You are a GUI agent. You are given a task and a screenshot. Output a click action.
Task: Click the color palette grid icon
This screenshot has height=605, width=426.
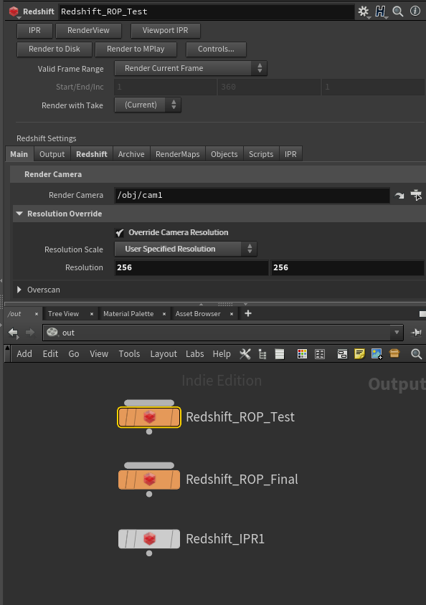click(x=302, y=354)
